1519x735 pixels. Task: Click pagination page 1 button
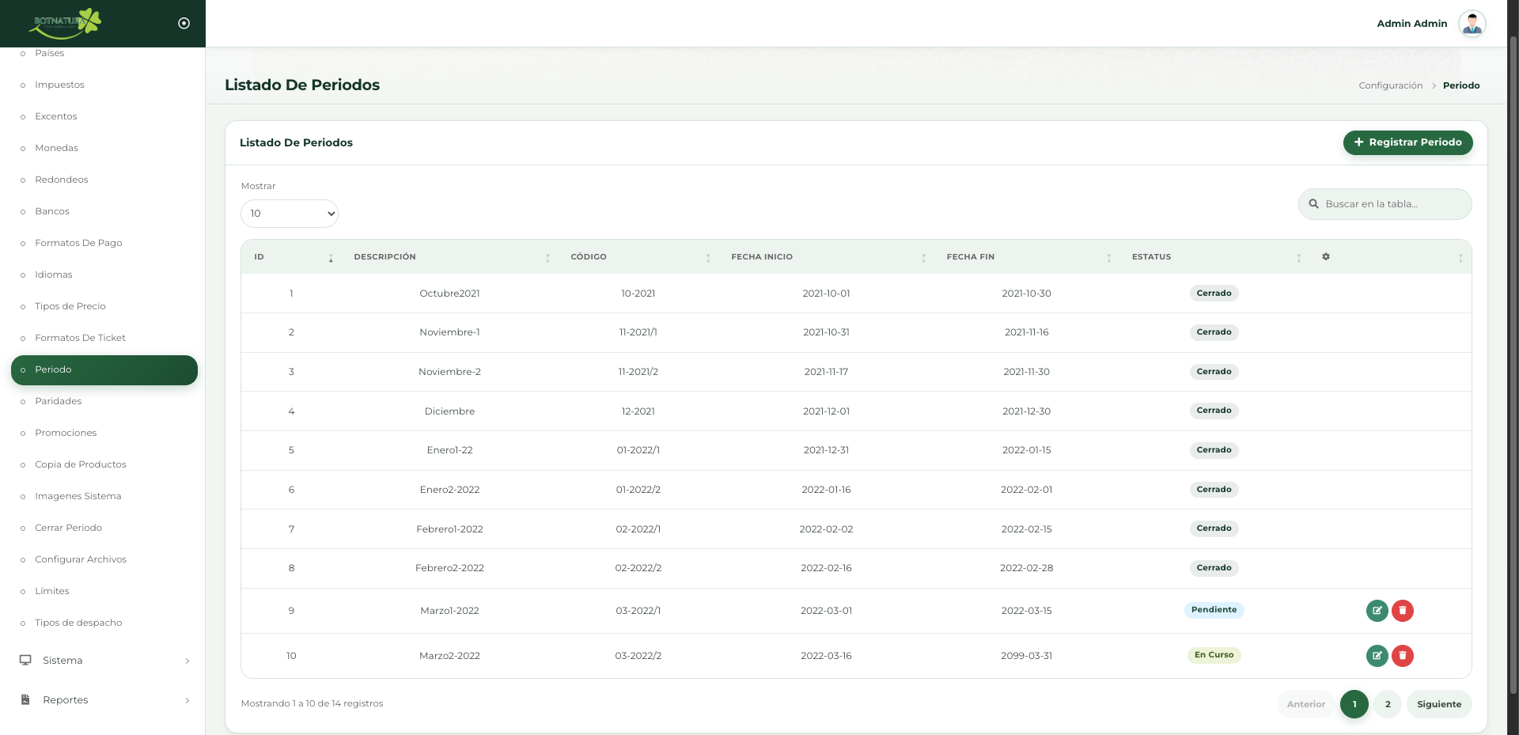(x=1354, y=704)
